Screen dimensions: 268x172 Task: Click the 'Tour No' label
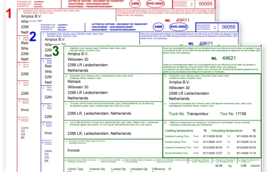coord(227,114)
